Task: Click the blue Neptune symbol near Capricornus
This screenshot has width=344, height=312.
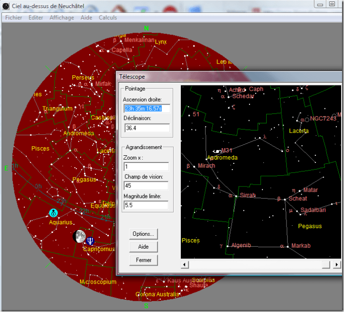Action: (91, 241)
